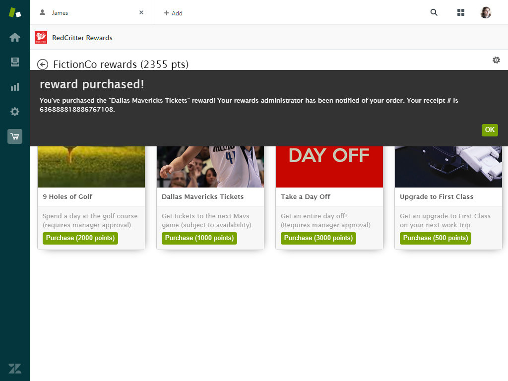
Task: Open the rewards settings gear icon
Action: (496, 60)
